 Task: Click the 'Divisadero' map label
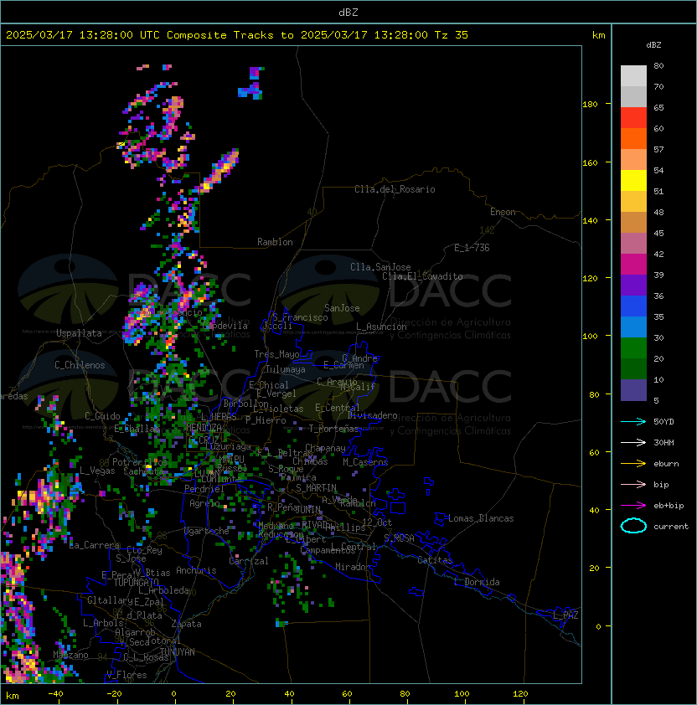(x=373, y=415)
